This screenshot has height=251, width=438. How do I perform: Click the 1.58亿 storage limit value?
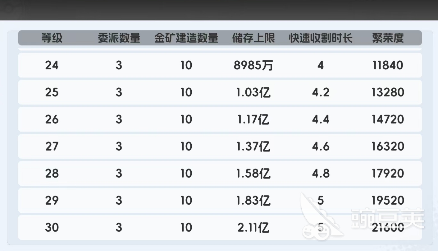[x=253, y=174]
